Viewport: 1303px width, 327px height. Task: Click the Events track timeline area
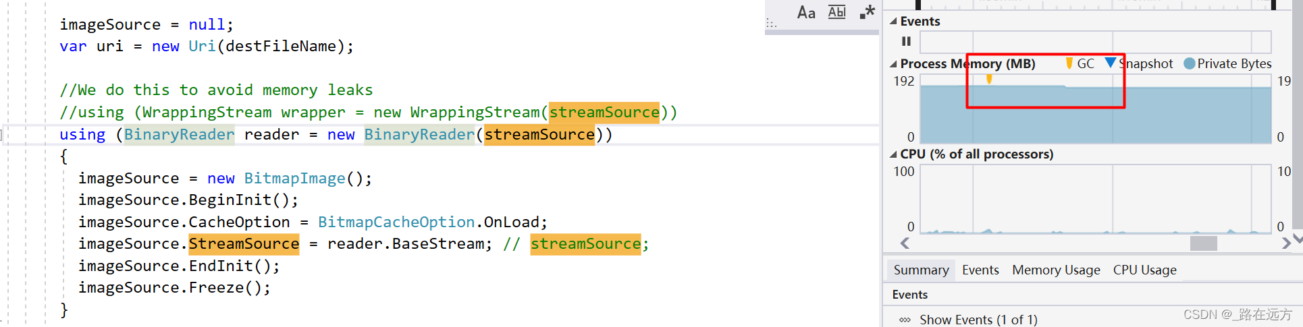[1096, 42]
